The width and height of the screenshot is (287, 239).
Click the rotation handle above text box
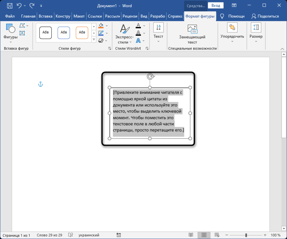click(150, 76)
